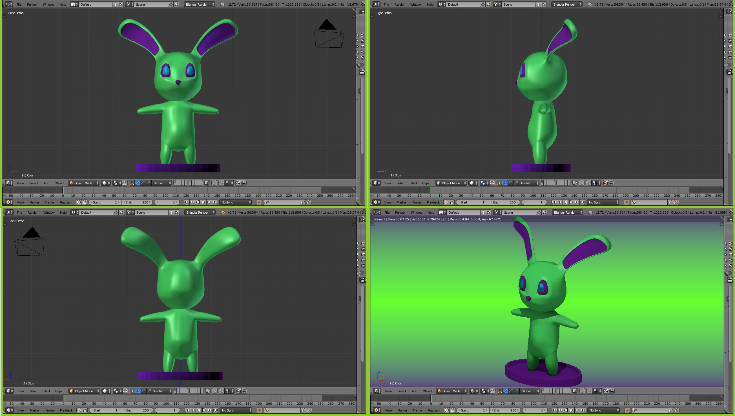Toggle snap magnet in Back Ortho window
The image size is (735, 416).
click(x=222, y=391)
